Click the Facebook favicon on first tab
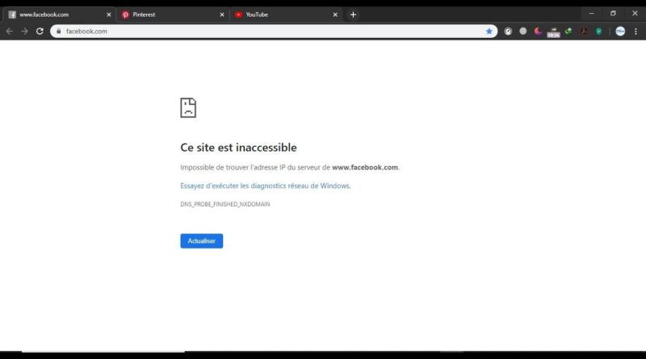 tap(12, 15)
